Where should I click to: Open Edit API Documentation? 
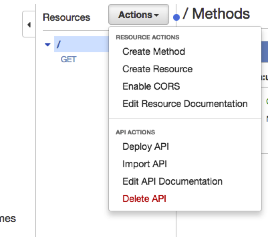172,181
